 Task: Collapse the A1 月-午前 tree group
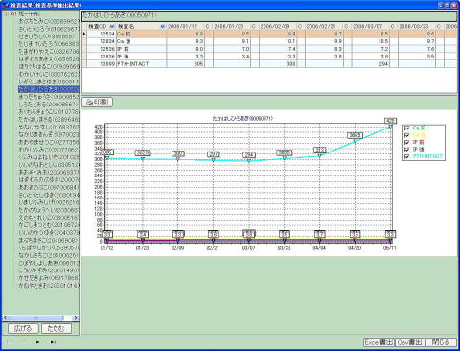[7, 14]
